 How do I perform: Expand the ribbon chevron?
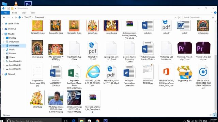tap(212, 13)
